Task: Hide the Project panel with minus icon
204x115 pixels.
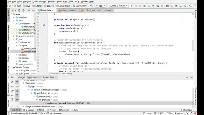Action: click(33, 11)
